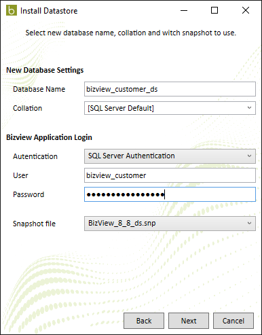Maximize the Install Datastore window
Screen dimensions: 262x335
point(214,10)
